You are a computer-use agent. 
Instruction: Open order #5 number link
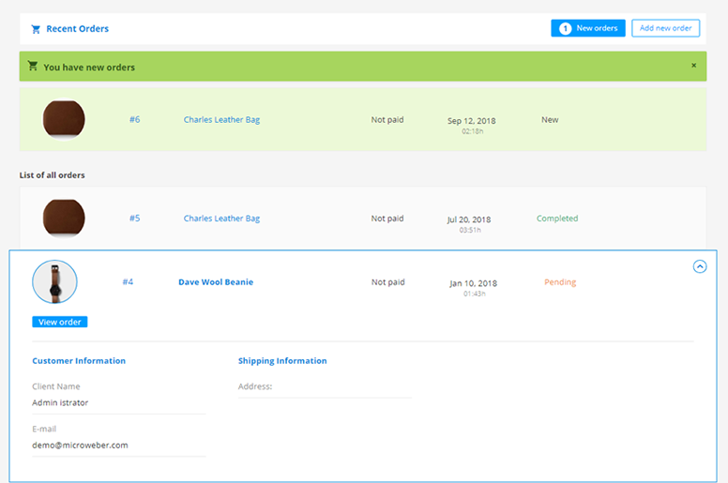[x=135, y=219]
